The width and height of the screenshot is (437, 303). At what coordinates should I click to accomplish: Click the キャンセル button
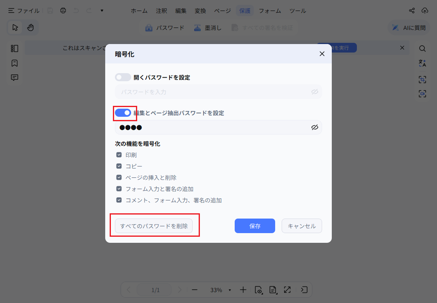(x=301, y=226)
